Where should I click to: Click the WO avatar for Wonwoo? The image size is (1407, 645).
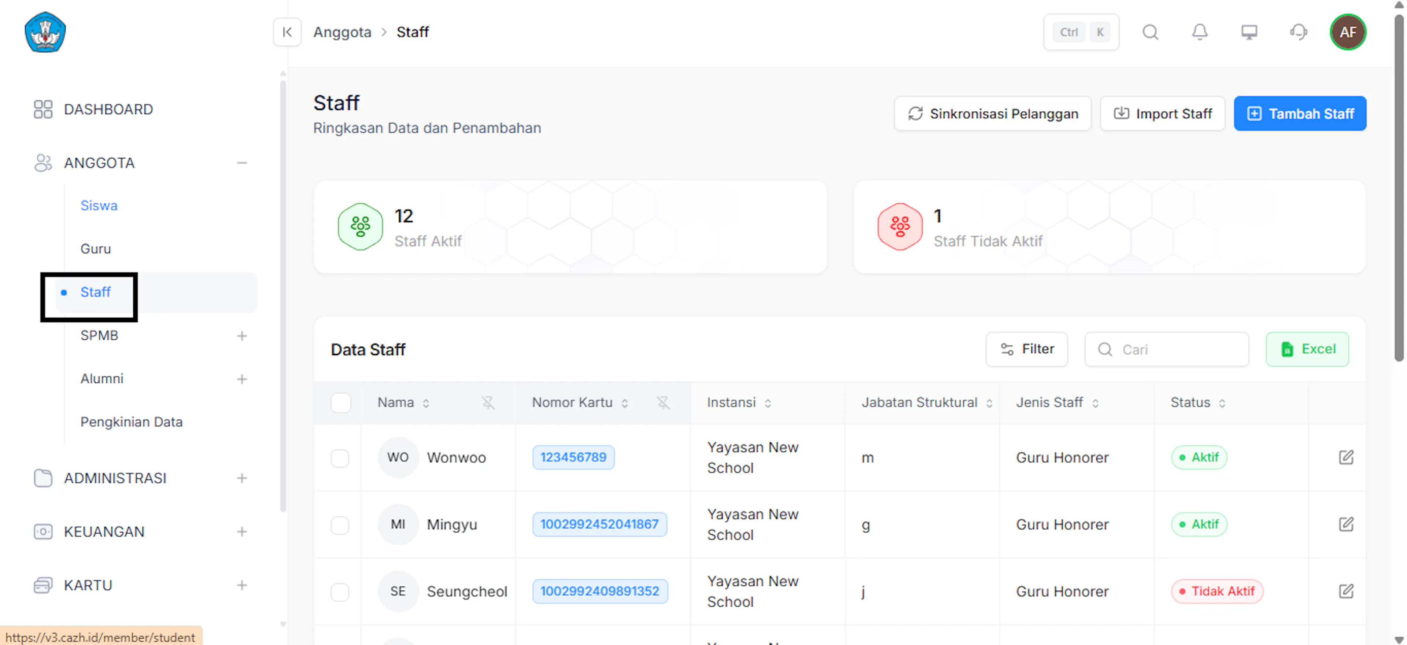pyautogui.click(x=398, y=458)
